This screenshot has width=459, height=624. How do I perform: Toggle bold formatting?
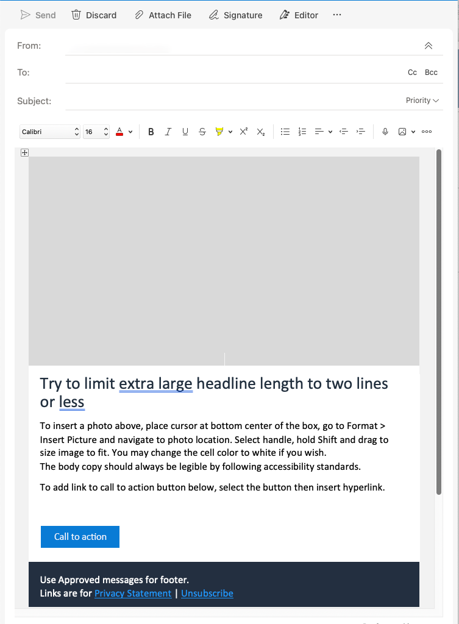151,132
